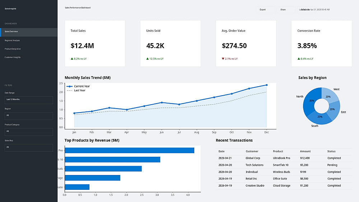
Task: Click the Tech Solutions customer cell
Action: (255, 165)
